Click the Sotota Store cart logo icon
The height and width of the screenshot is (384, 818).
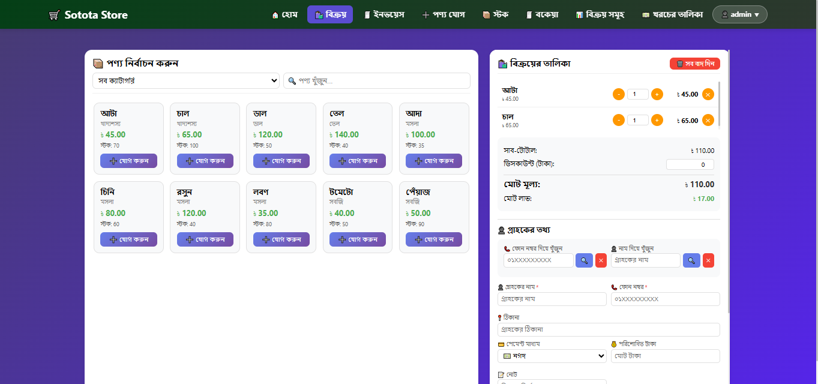(x=55, y=15)
